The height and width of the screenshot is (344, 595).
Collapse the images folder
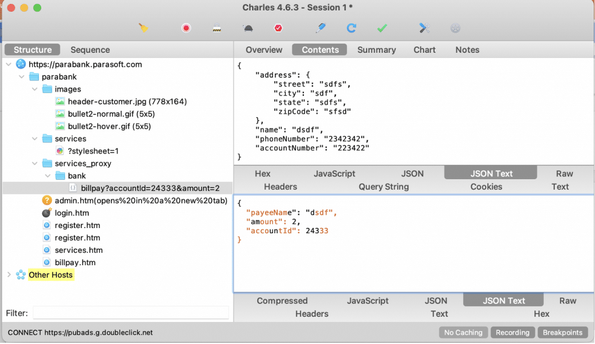(x=34, y=89)
